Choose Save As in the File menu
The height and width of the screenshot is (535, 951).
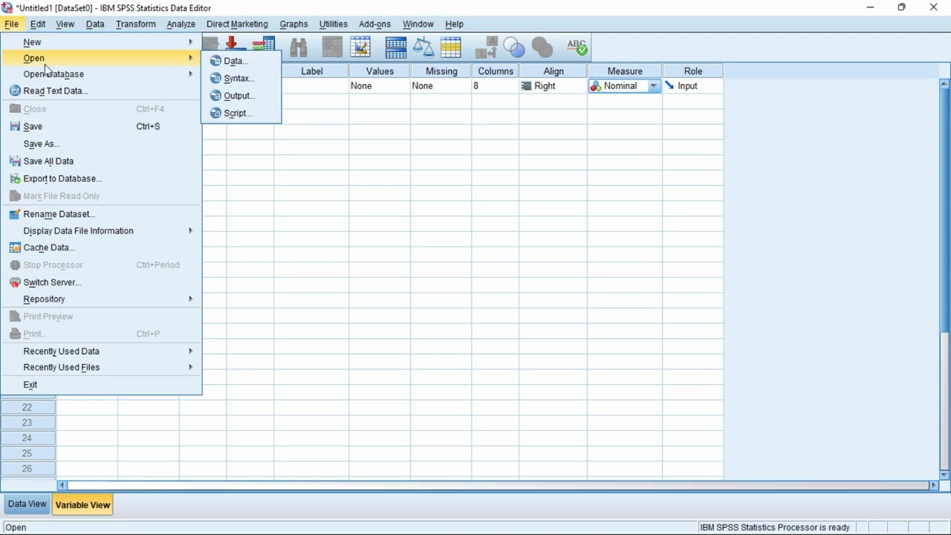click(x=102, y=144)
